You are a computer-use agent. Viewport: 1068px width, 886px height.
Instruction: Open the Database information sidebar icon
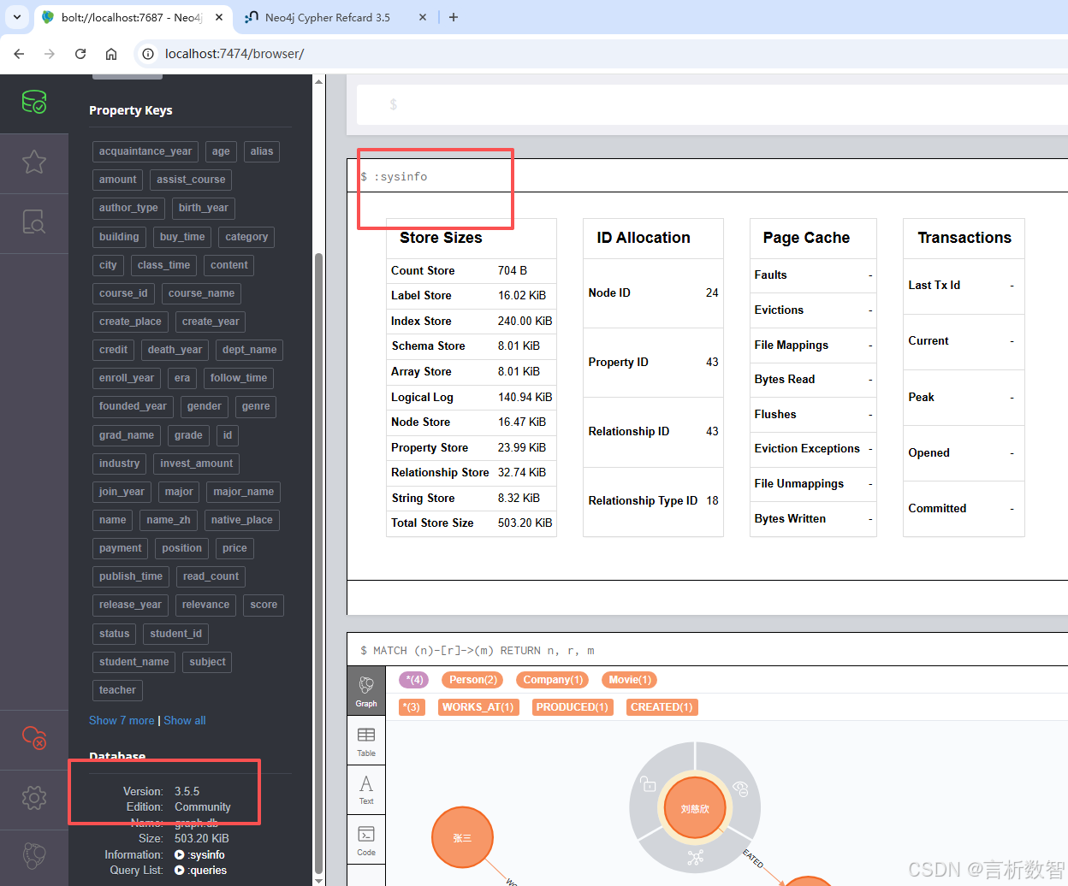34,103
